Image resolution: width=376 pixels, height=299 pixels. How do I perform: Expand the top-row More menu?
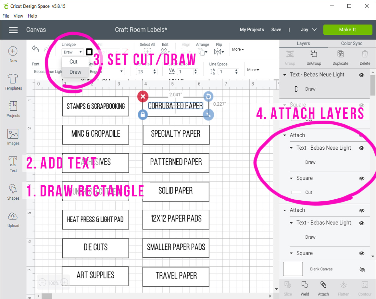238,49
